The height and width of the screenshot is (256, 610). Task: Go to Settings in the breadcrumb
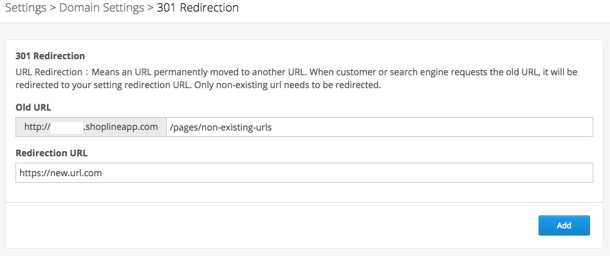26,7
